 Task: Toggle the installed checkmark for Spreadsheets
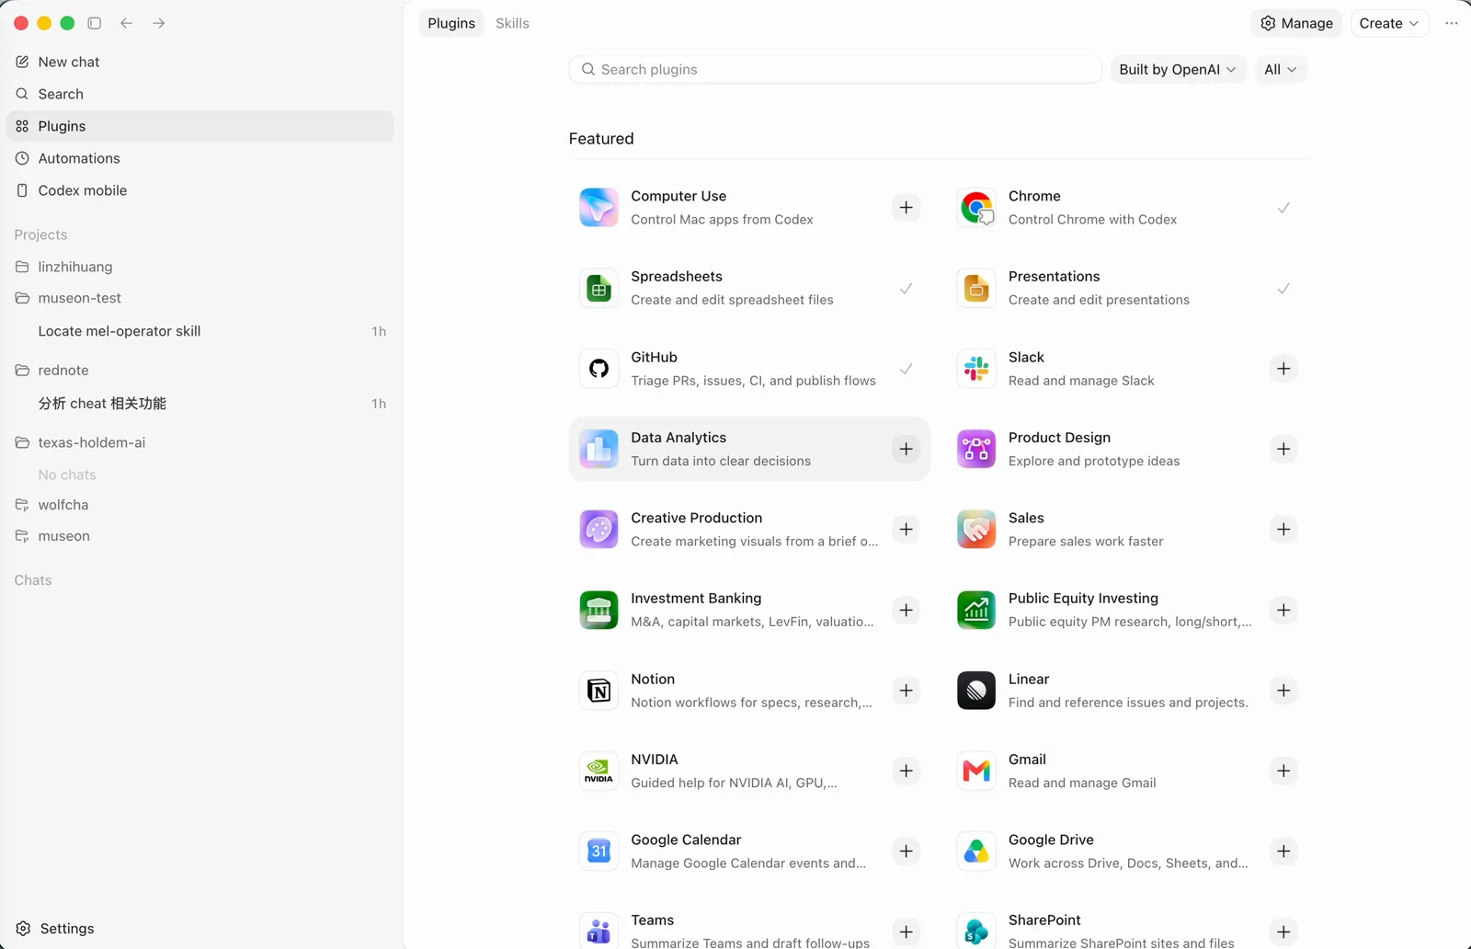907,289
